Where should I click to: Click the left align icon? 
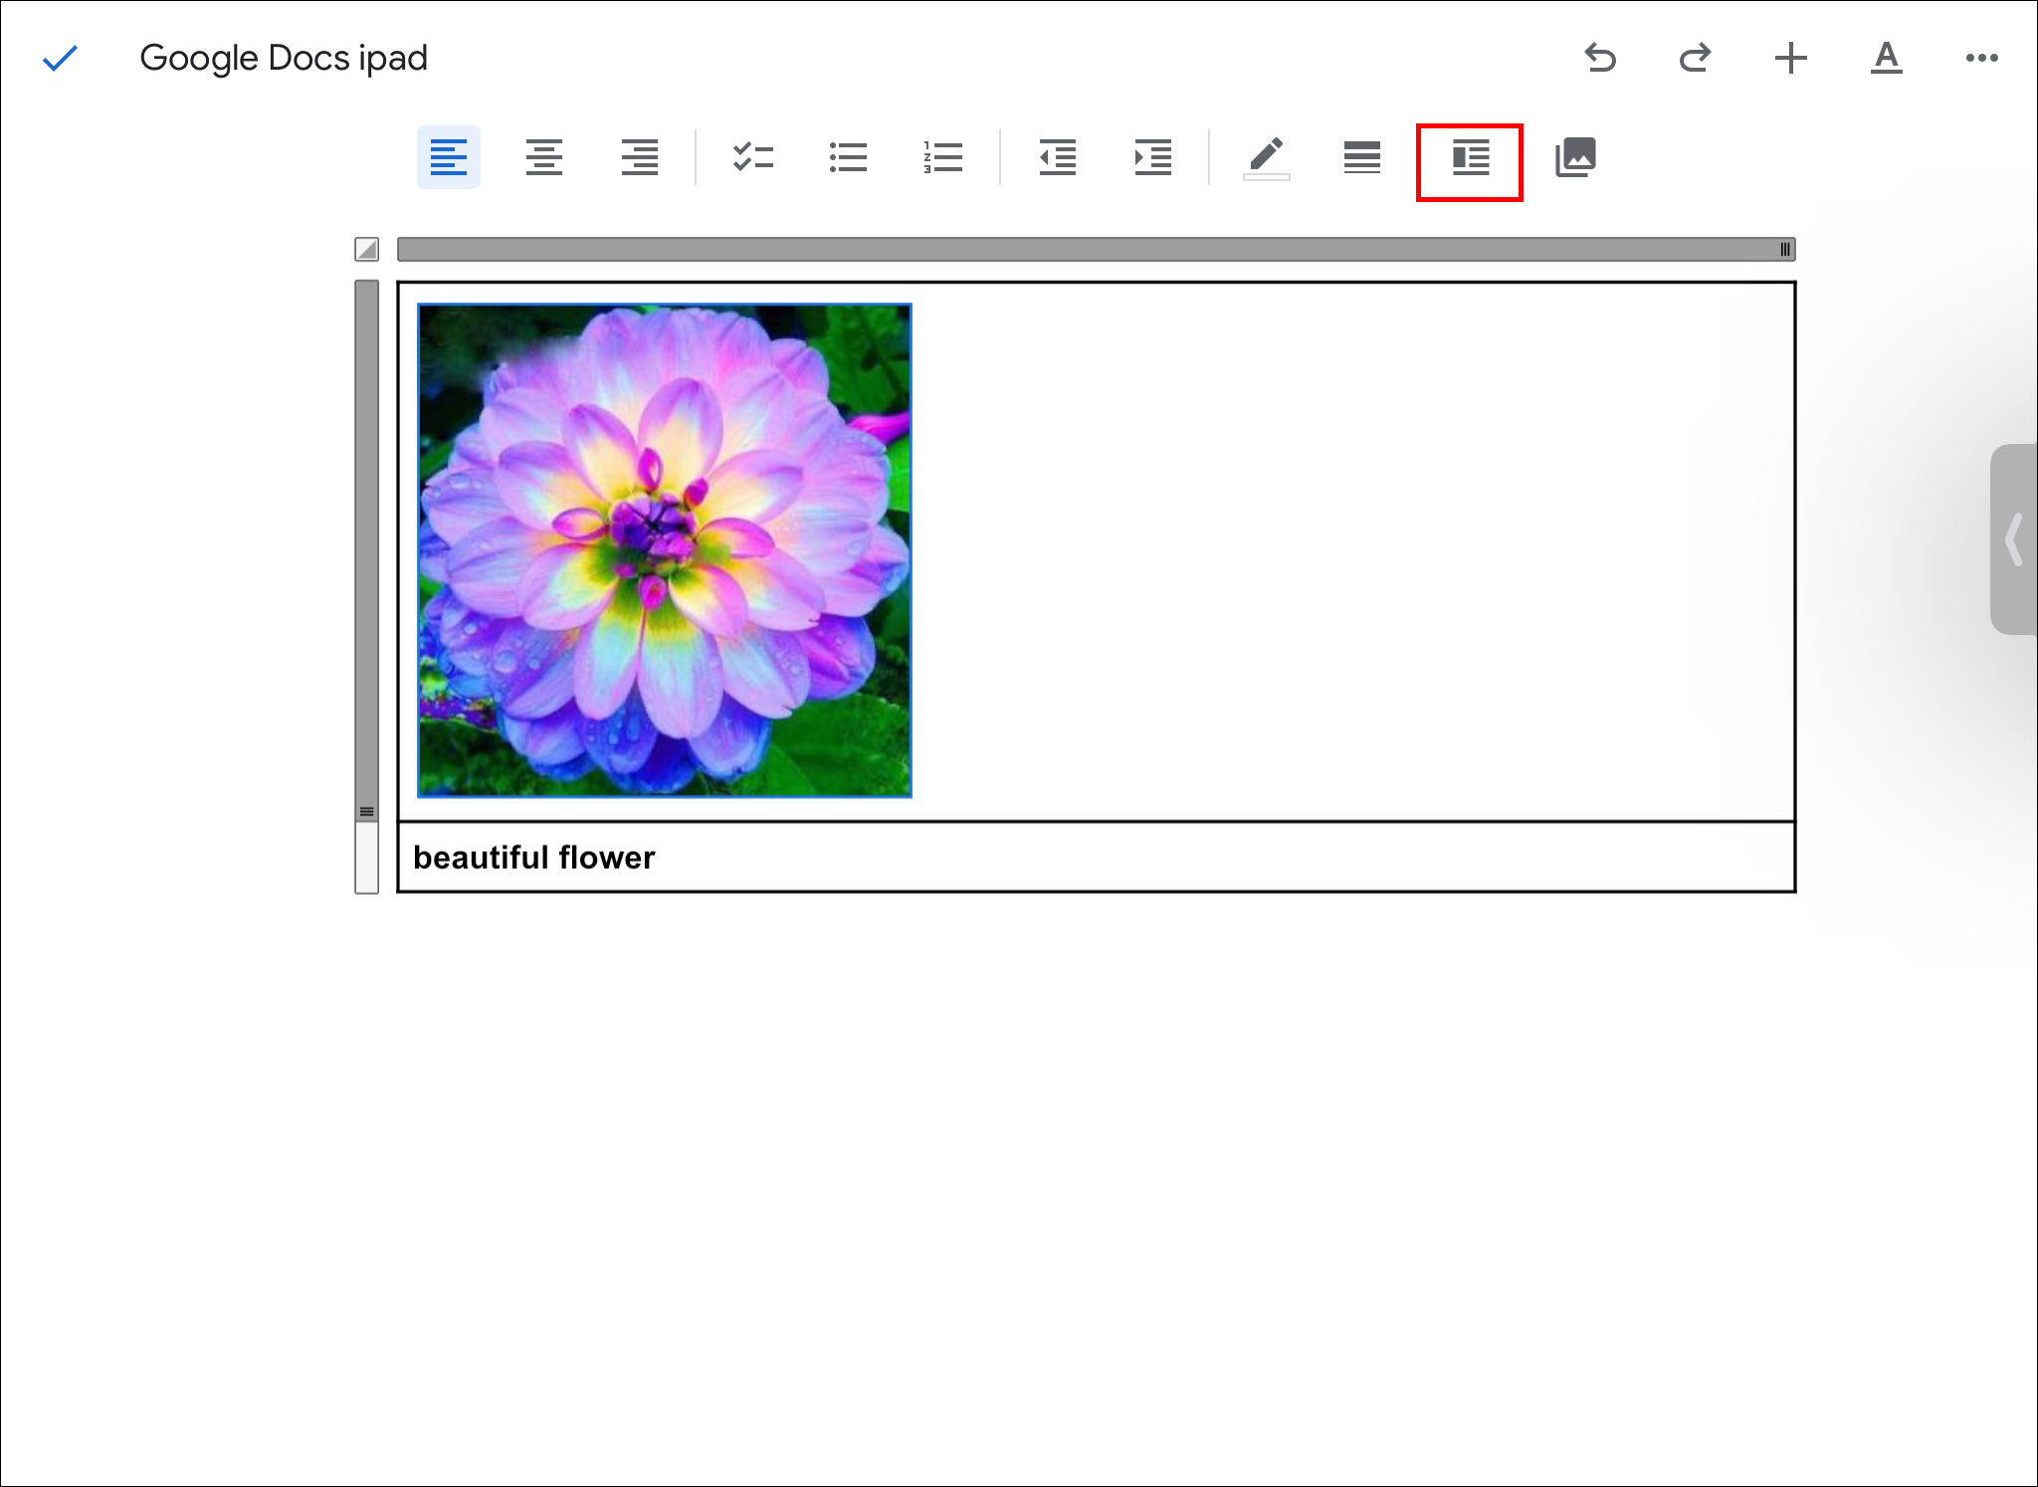click(448, 157)
